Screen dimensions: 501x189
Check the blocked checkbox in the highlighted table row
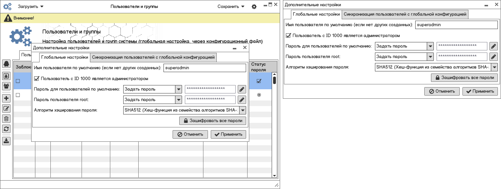coord(18,81)
